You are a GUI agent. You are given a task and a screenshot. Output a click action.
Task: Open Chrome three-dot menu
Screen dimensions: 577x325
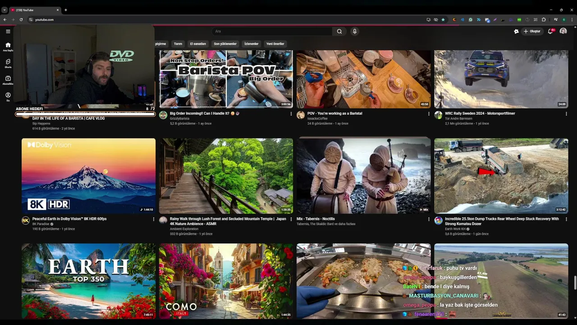pyautogui.click(x=572, y=19)
